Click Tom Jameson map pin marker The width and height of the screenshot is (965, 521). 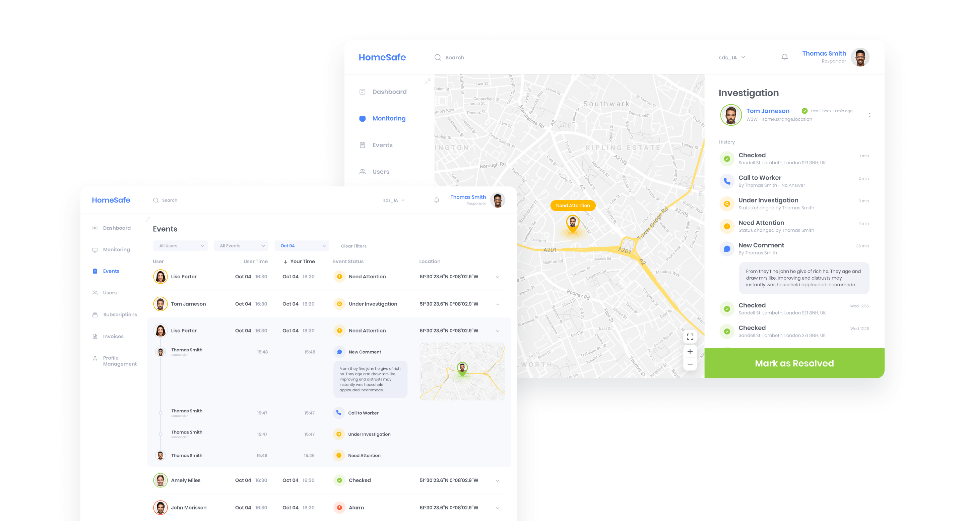(x=572, y=223)
